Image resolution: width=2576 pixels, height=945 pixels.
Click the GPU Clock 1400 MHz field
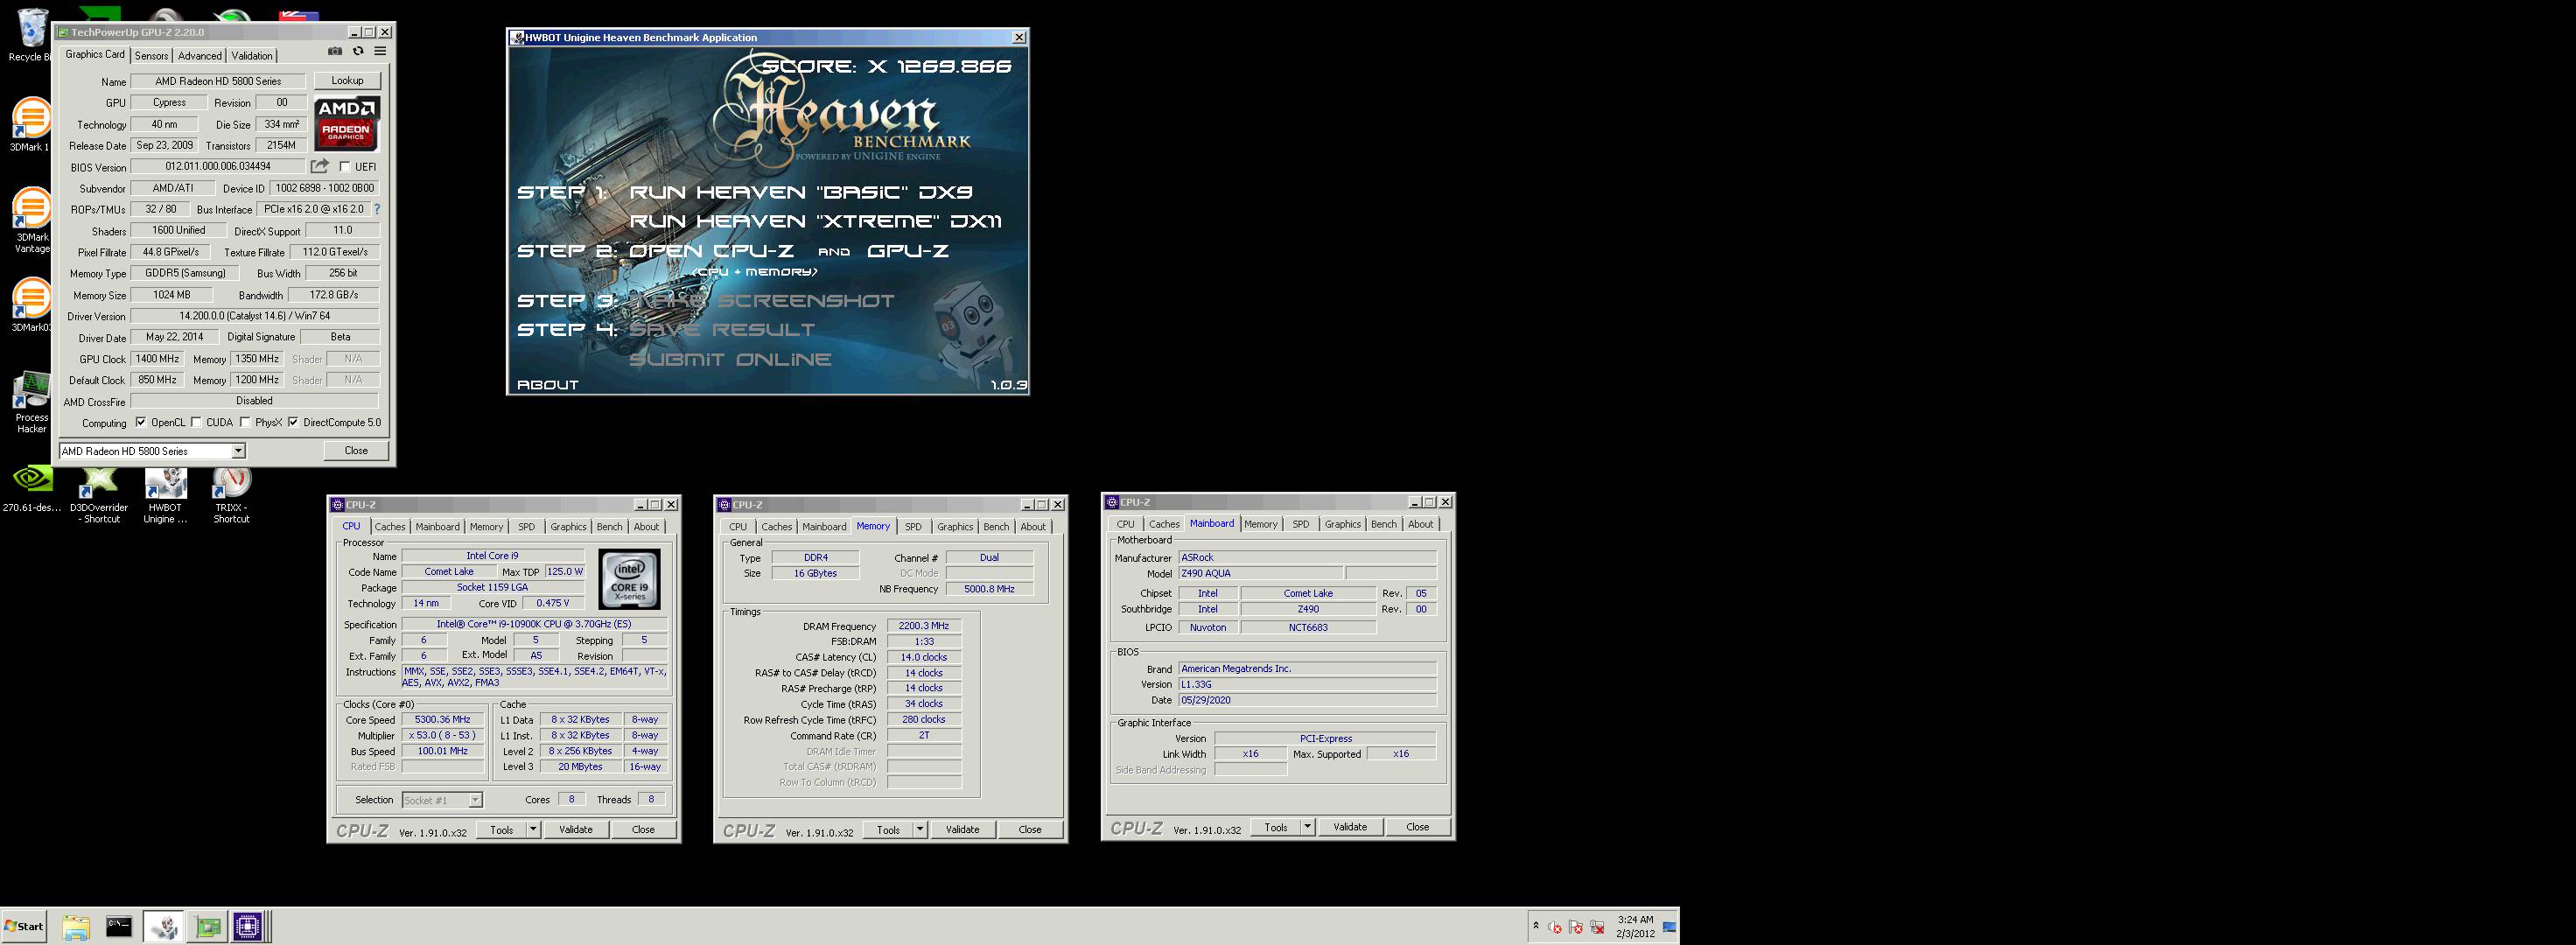[x=158, y=359]
